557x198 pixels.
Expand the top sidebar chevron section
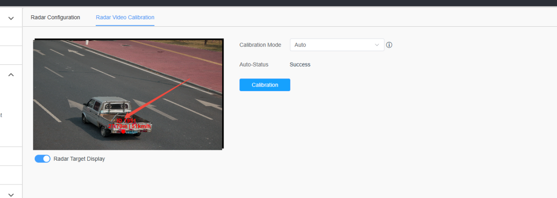pyautogui.click(x=11, y=18)
